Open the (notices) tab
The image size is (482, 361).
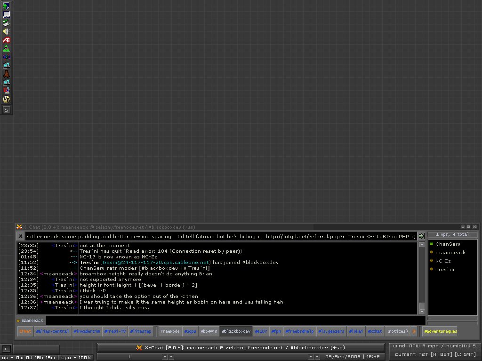point(398,331)
